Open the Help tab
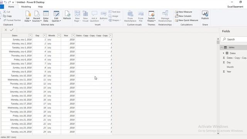 coord(40,7)
